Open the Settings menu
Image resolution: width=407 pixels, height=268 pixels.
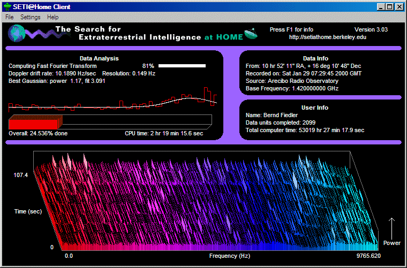[x=31, y=17]
